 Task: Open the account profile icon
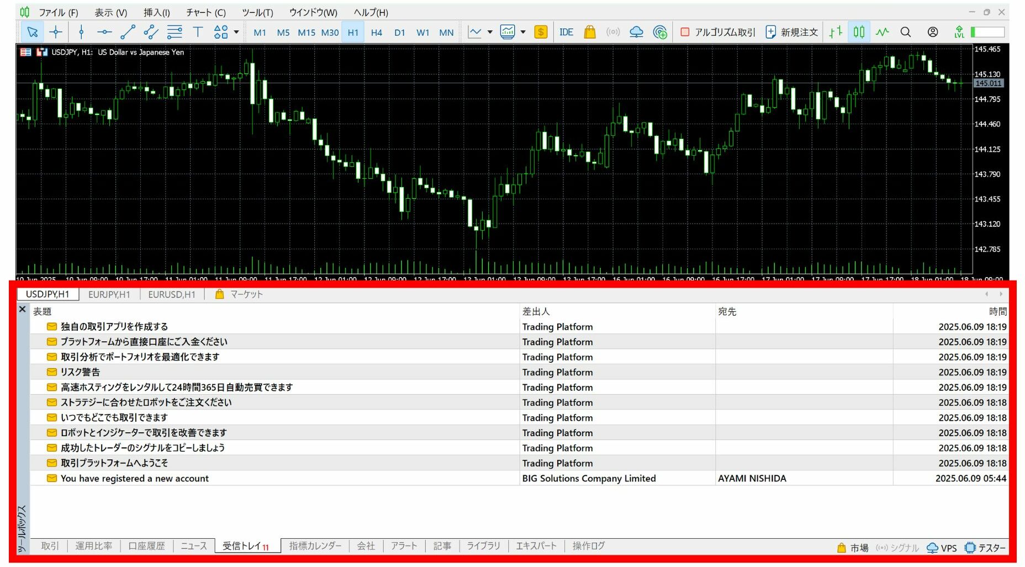tap(933, 32)
